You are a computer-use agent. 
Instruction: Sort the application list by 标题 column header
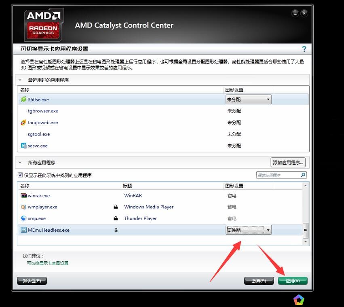(x=128, y=186)
